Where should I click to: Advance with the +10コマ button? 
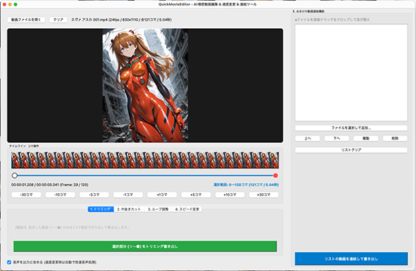(x=230, y=195)
